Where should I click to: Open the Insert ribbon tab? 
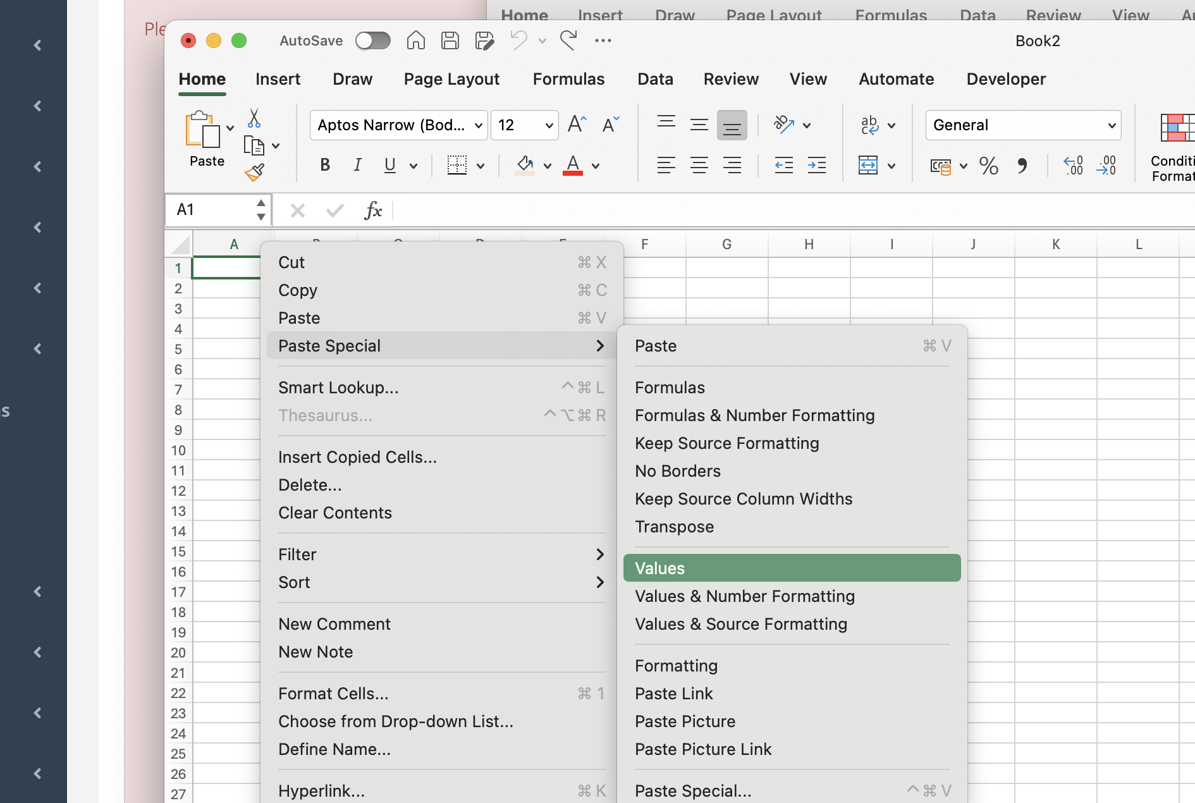tap(278, 79)
